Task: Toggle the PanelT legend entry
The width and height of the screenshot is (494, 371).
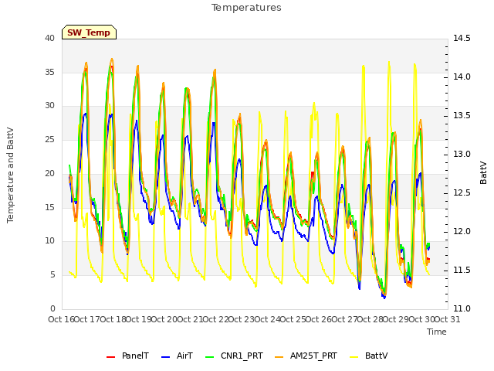Action: [x=127, y=356]
